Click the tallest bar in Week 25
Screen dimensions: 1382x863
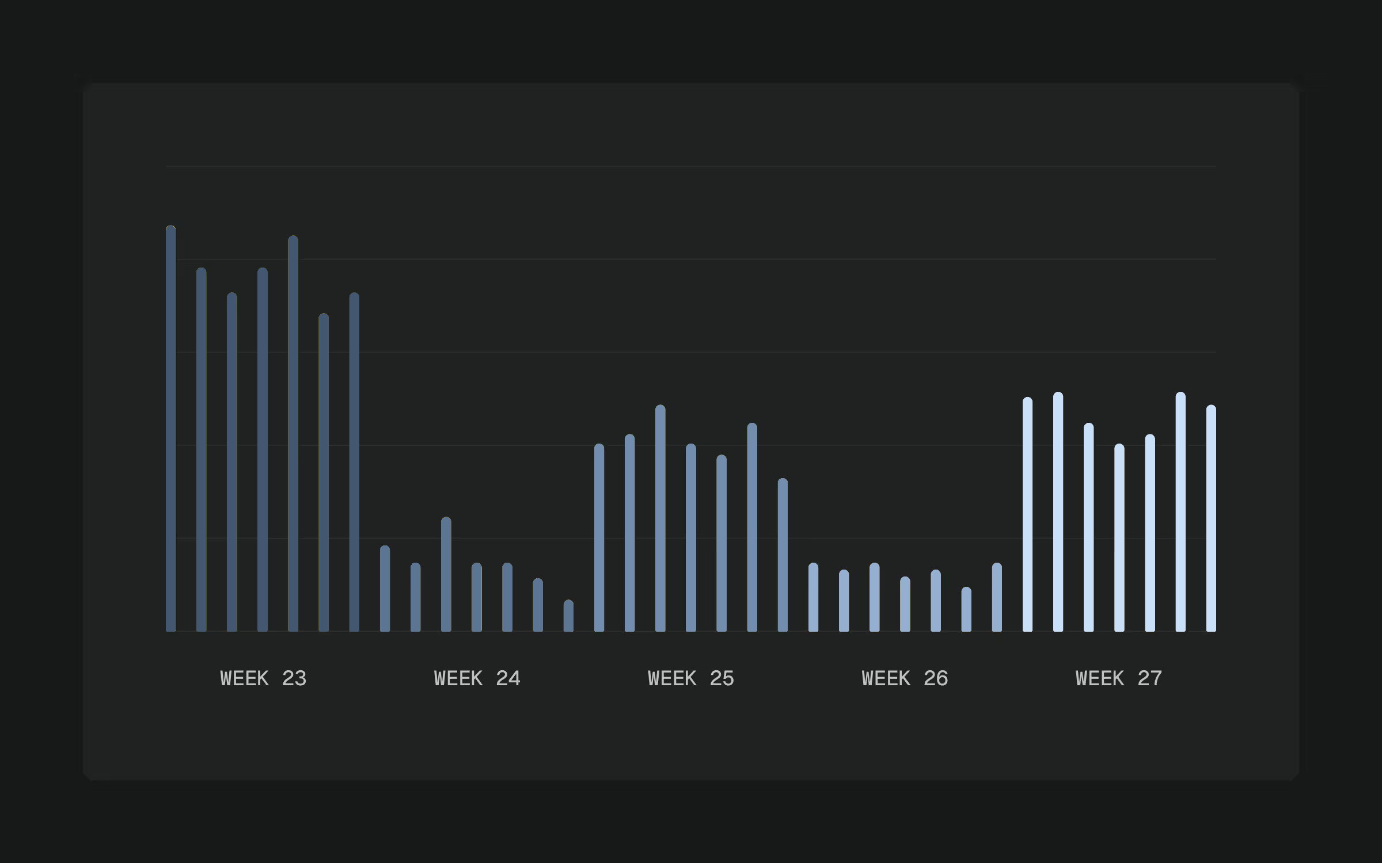coord(660,518)
